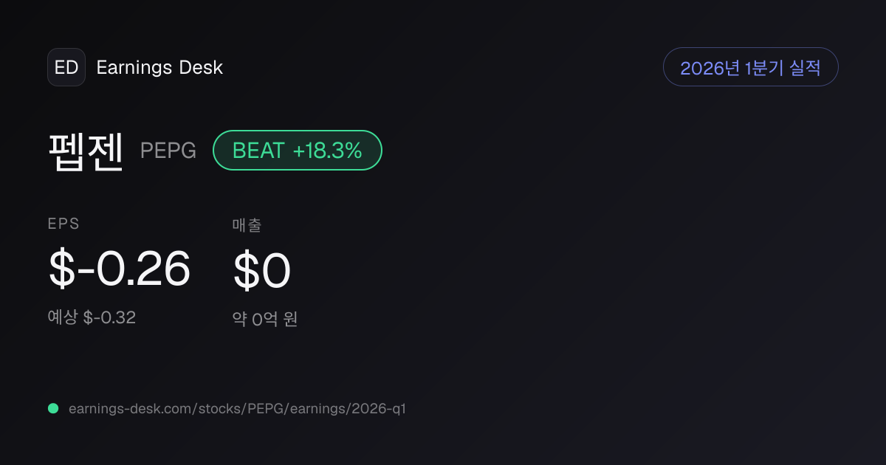Click the 예상 $-0.32 estimate text
The width and height of the screenshot is (886, 465).
[92, 317]
